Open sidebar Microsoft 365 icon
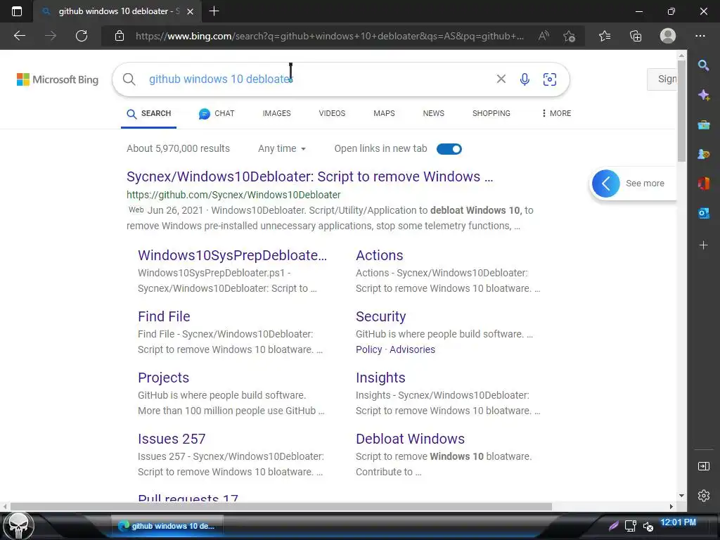Viewport: 720px width, 540px height. (703, 184)
